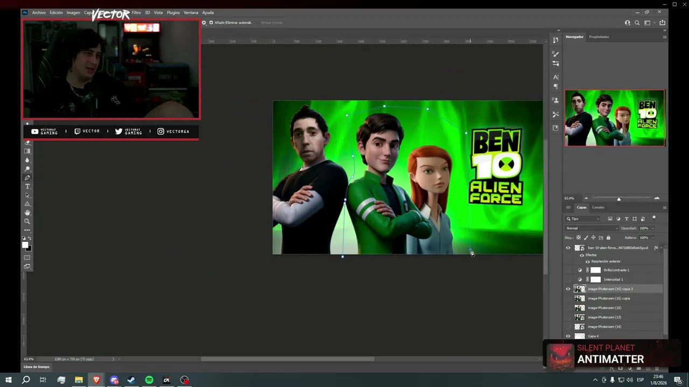Collapse the right panels double-arrow
Screen dimensions: 689x387
(x=664, y=30)
